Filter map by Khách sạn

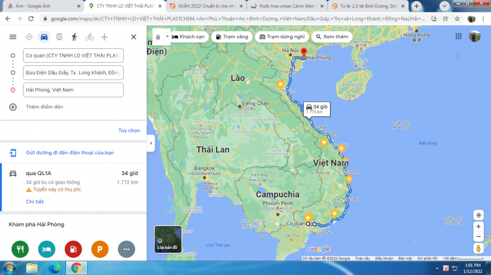[188, 37]
